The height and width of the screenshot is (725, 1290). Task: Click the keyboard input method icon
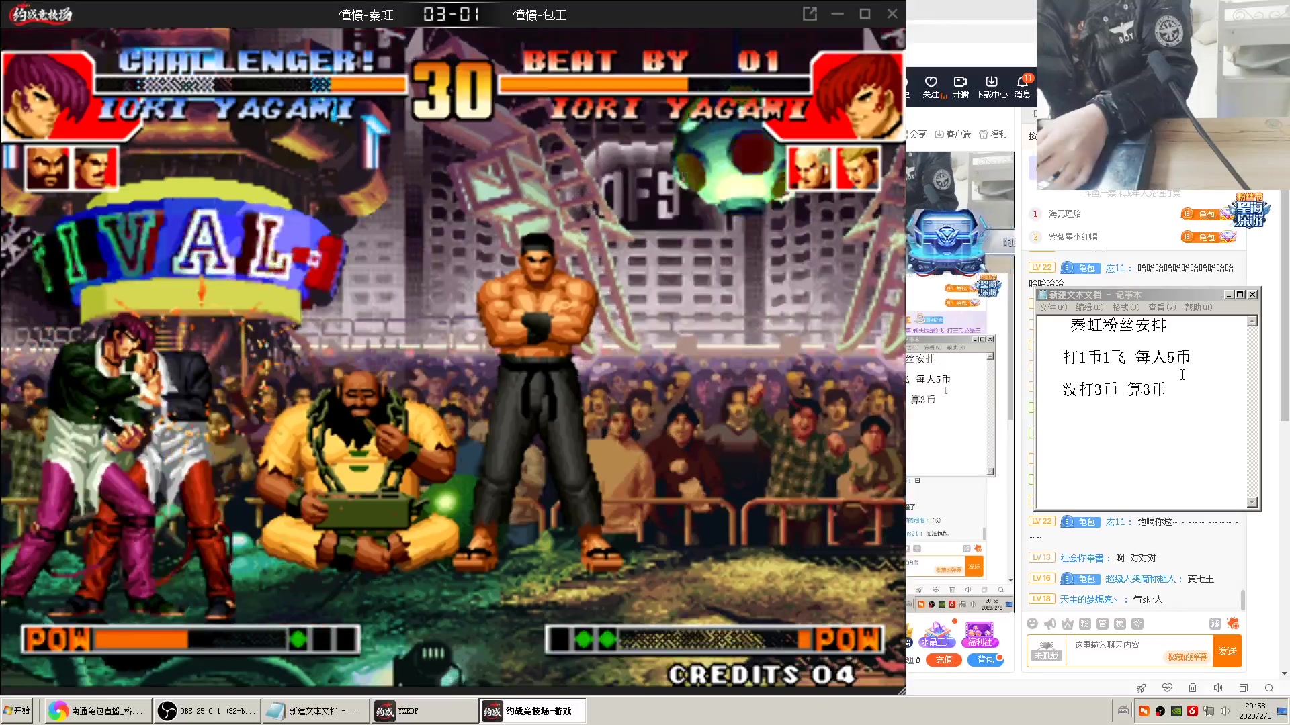coord(1123,710)
